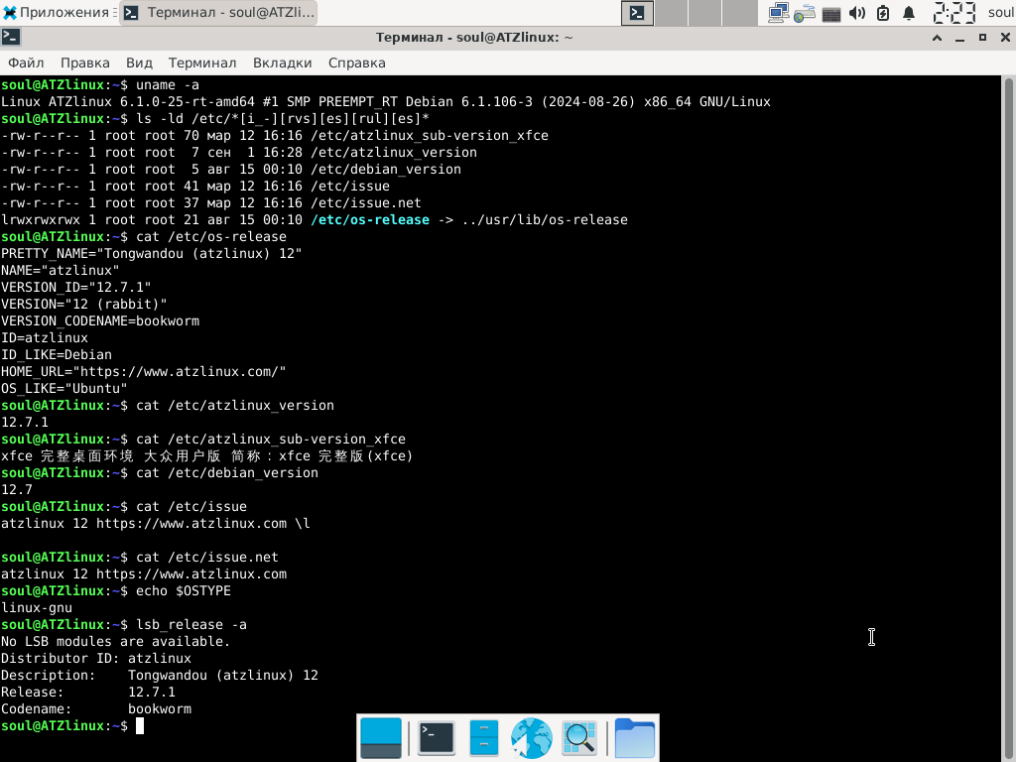The height and width of the screenshot is (762, 1016).
Task: Switch to the second workspace in pager
Action: point(672,13)
